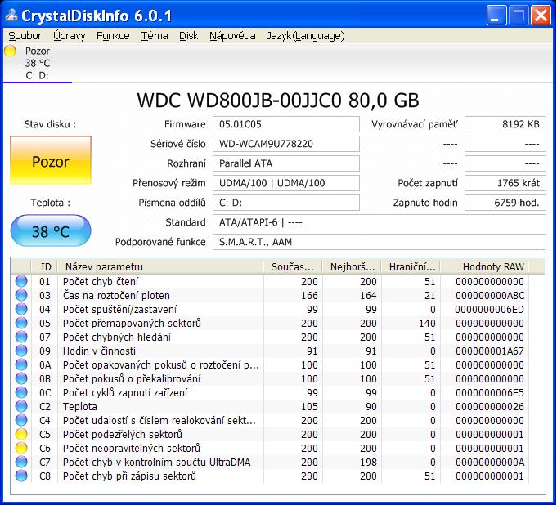Click the buffer size field 8192 KB

click(505, 124)
